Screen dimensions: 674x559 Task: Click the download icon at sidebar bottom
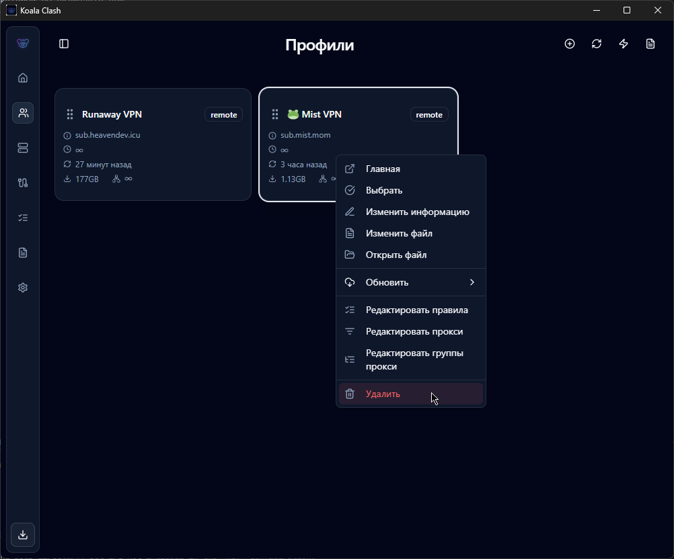23,534
